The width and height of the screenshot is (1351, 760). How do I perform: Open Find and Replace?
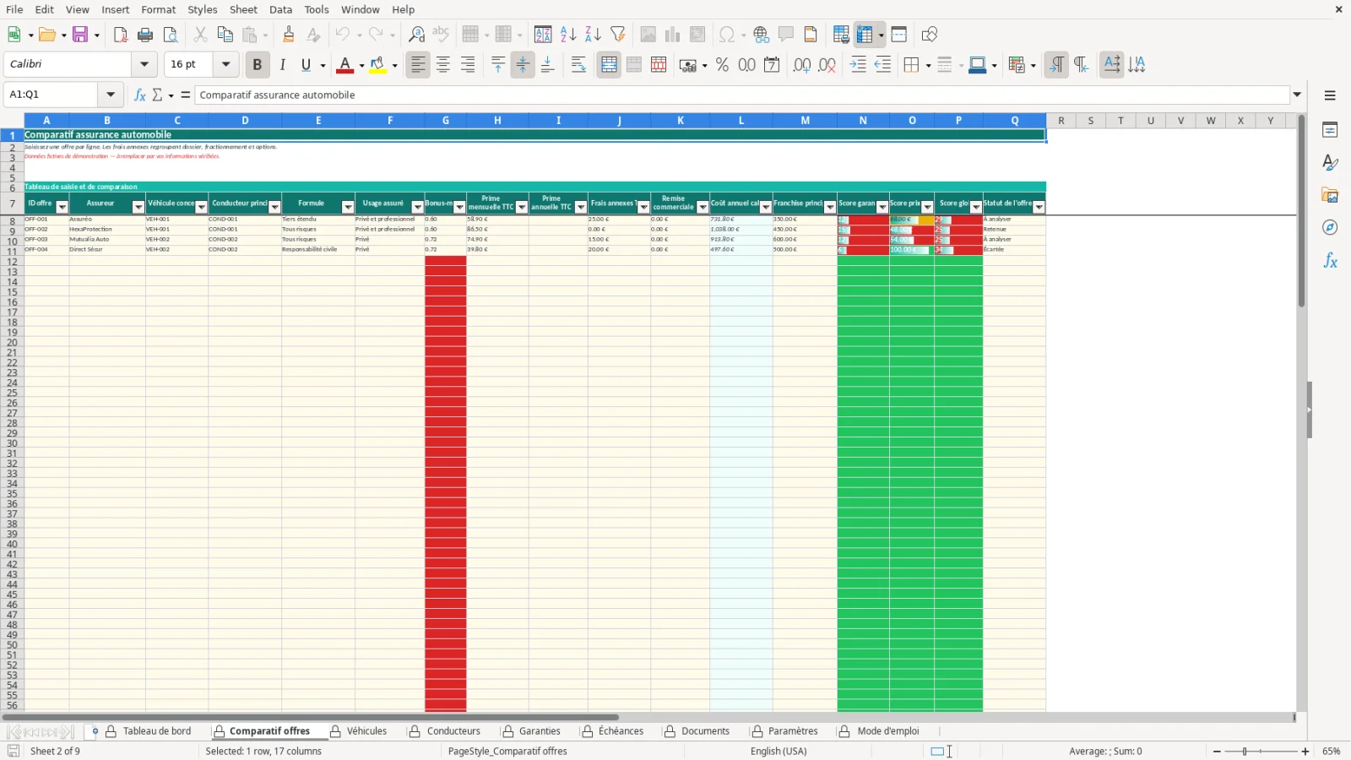click(x=416, y=35)
